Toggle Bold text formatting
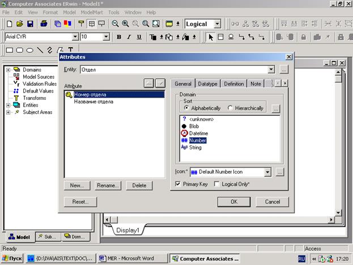353x265 pixels. (120, 37)
